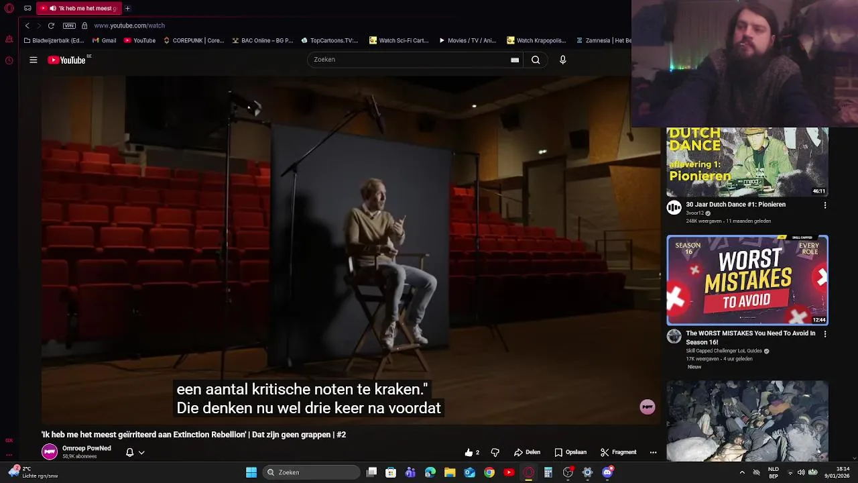The image size is (858, 483).
Task: Open the Omroep PowNed channel name
Action: click(86, 448)
